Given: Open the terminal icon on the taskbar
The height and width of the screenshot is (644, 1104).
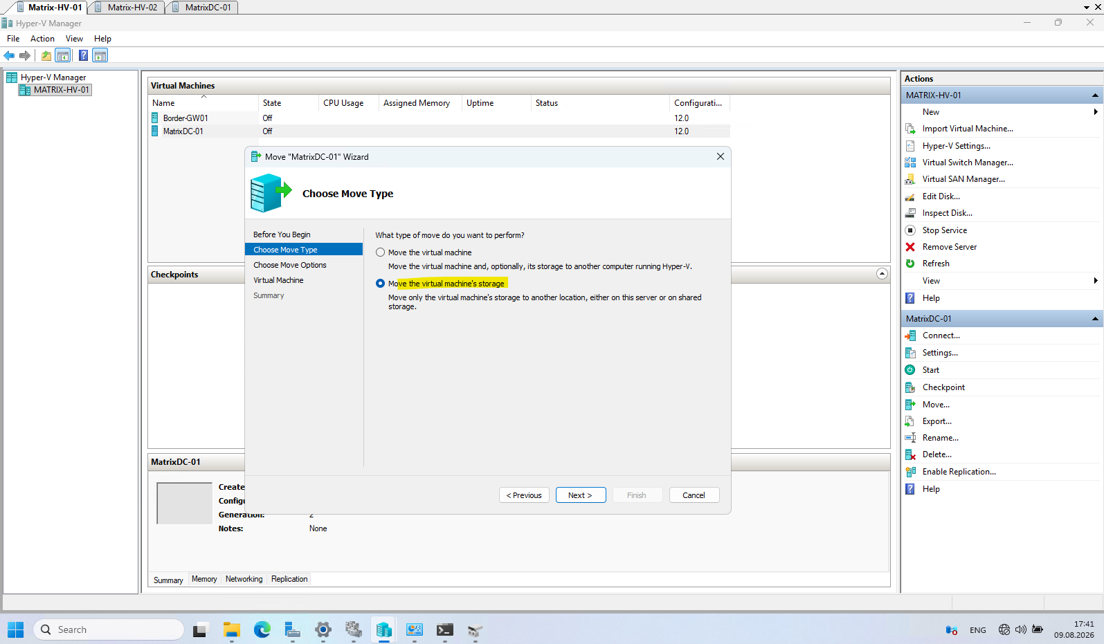Looking at the screenshot, I should click(x=445, y=629).
